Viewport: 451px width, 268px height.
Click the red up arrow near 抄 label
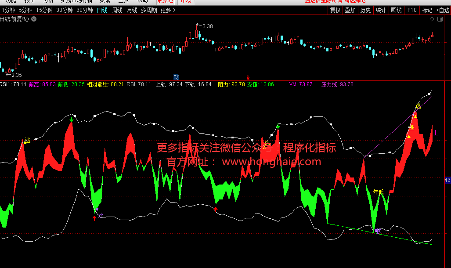pyautogui.click(x=94, y=218)
